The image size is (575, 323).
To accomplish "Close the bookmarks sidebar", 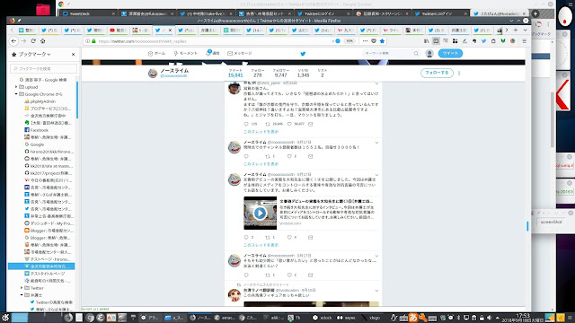I will [73, 54].
